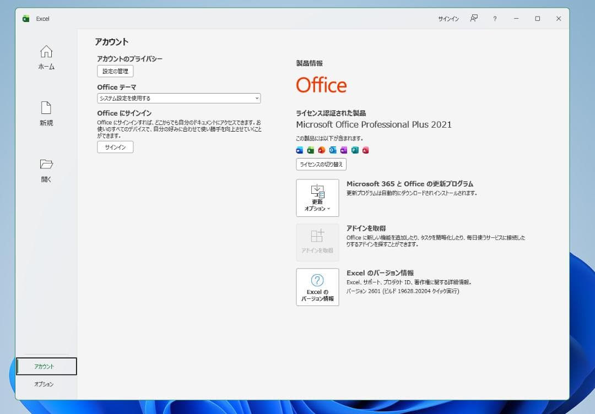Click the 更新プログラムは自動的に description text
The image size is (595, 414).
click(412, 193)
